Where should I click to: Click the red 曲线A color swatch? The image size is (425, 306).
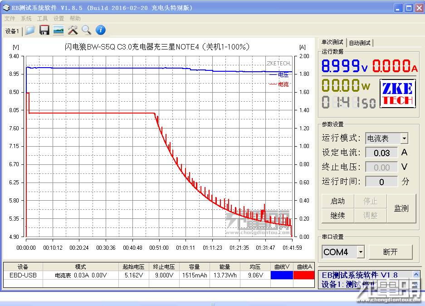304,275
